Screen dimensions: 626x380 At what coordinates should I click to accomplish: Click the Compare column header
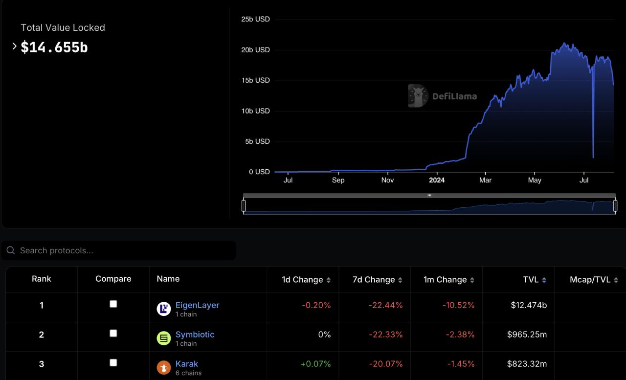(x=113, y=279)
